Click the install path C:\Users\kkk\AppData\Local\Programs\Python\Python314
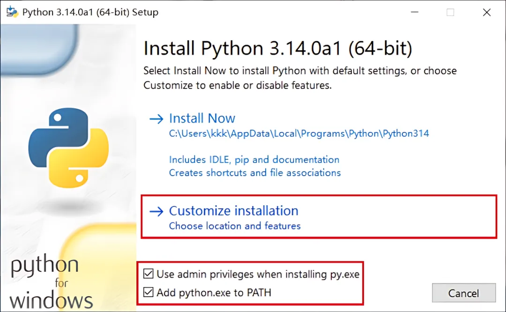Image resolution: width=506 pixels, height=312 pixels. (x=299, y=134)
